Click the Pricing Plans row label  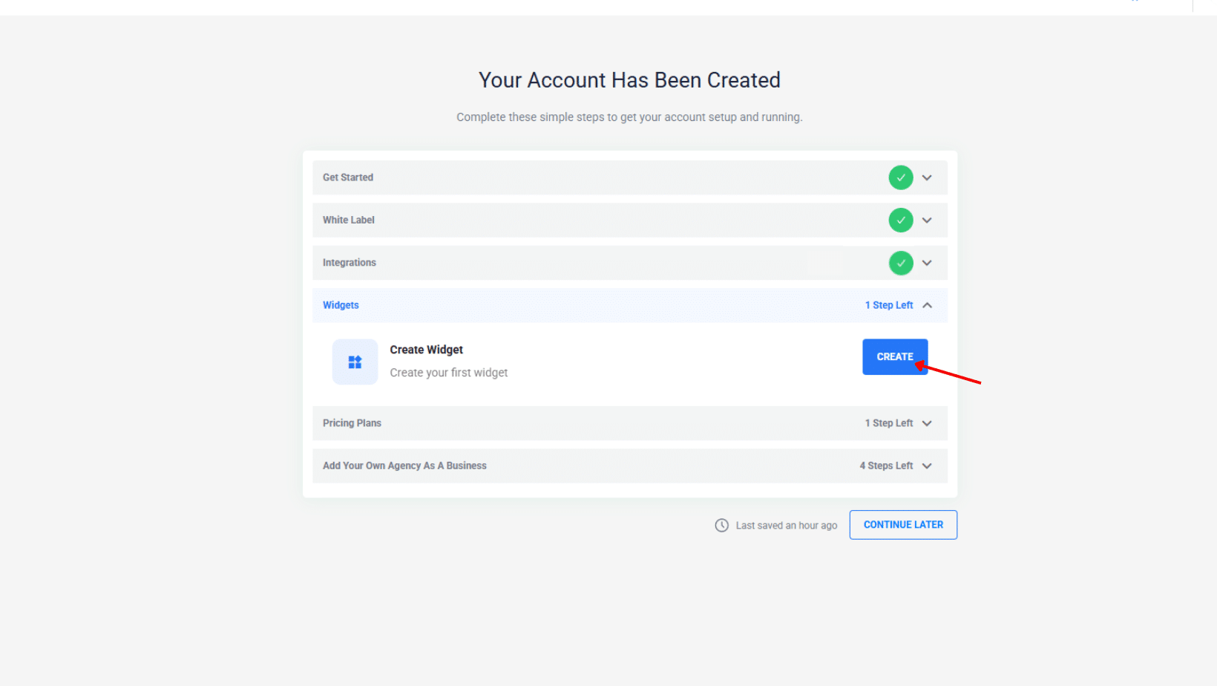point(352,423)
